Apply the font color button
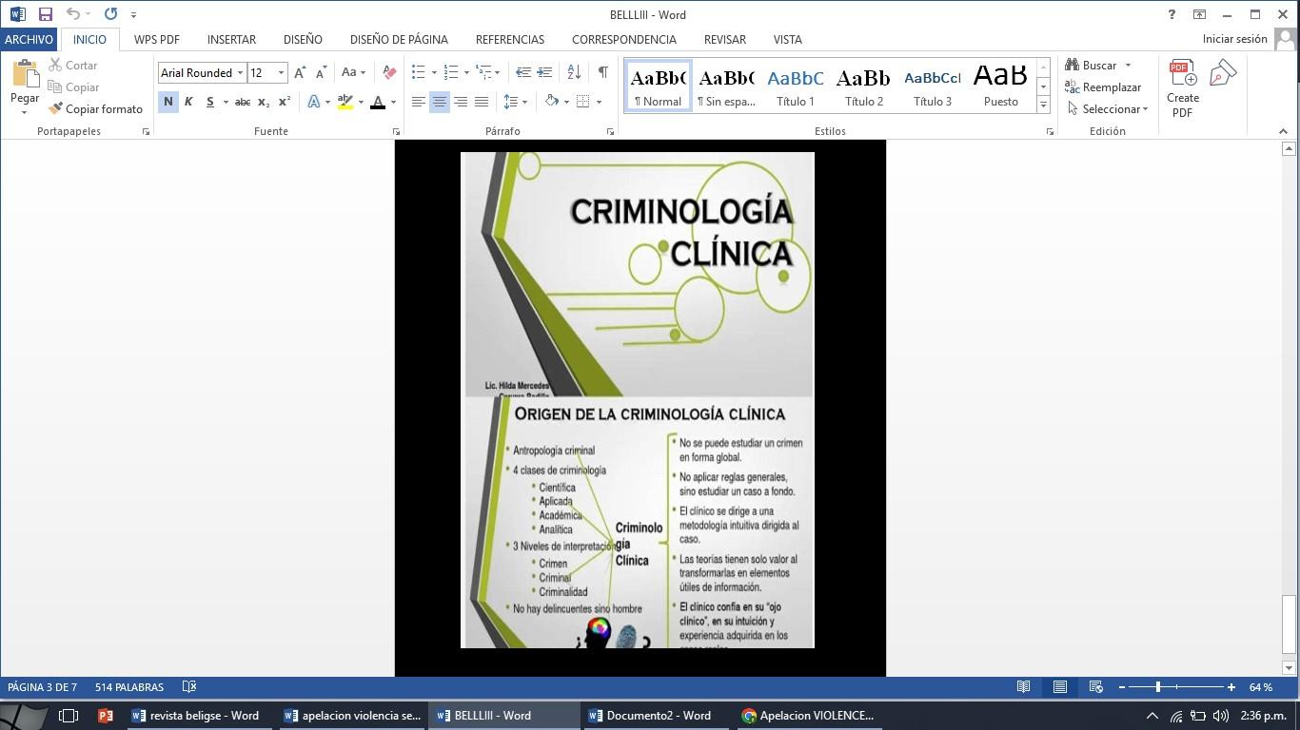The width and height of the screenshot is (1300, 730). click(378, 102)
